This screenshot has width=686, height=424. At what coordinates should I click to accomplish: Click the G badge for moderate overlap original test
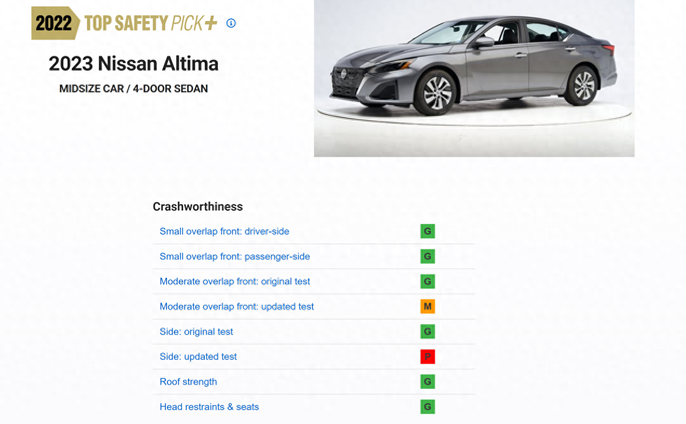(x=428, y=282)
